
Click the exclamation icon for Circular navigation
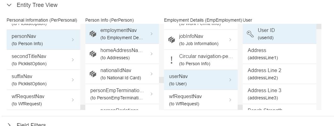point(172,60)
